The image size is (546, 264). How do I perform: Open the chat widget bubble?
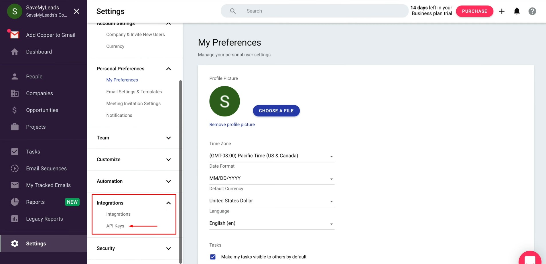point(530,258)
